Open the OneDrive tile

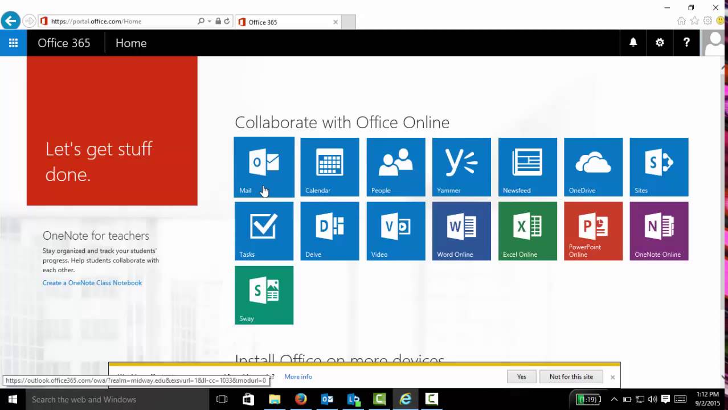pyautogui.click(x=594, y=167)
